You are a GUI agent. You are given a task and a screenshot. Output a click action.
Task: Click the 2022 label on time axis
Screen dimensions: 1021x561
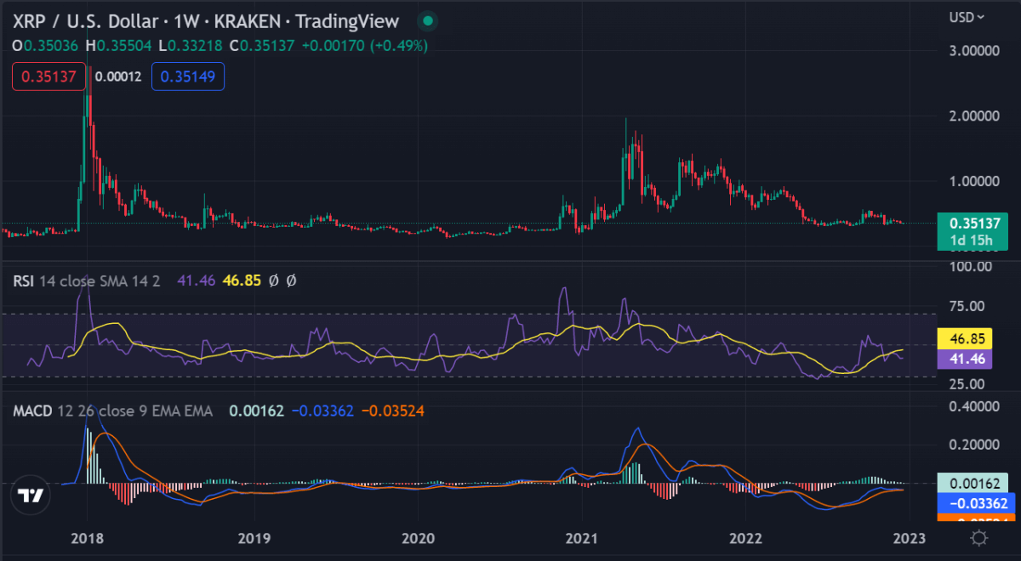(745, 538)
